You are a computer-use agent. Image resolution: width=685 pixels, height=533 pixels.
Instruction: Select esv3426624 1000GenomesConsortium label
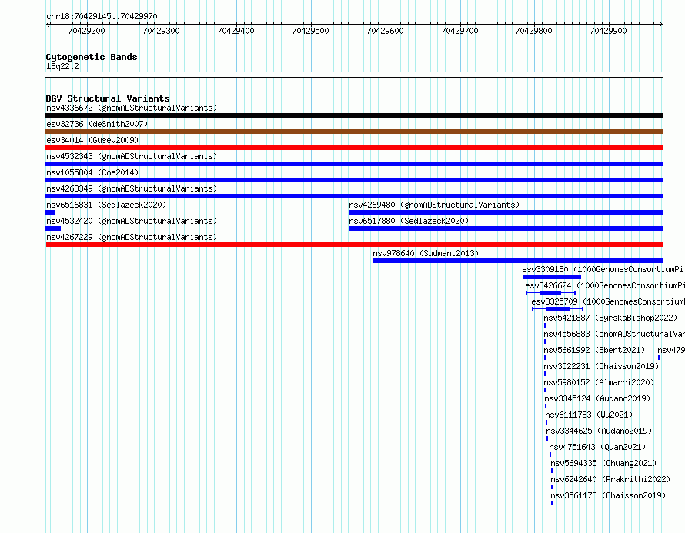(x=605, y=285)
